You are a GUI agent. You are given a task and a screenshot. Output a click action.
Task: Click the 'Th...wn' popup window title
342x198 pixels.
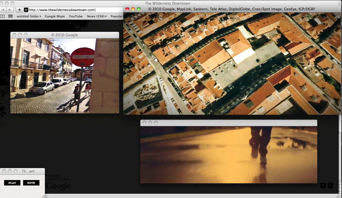(x=28, y=171)
